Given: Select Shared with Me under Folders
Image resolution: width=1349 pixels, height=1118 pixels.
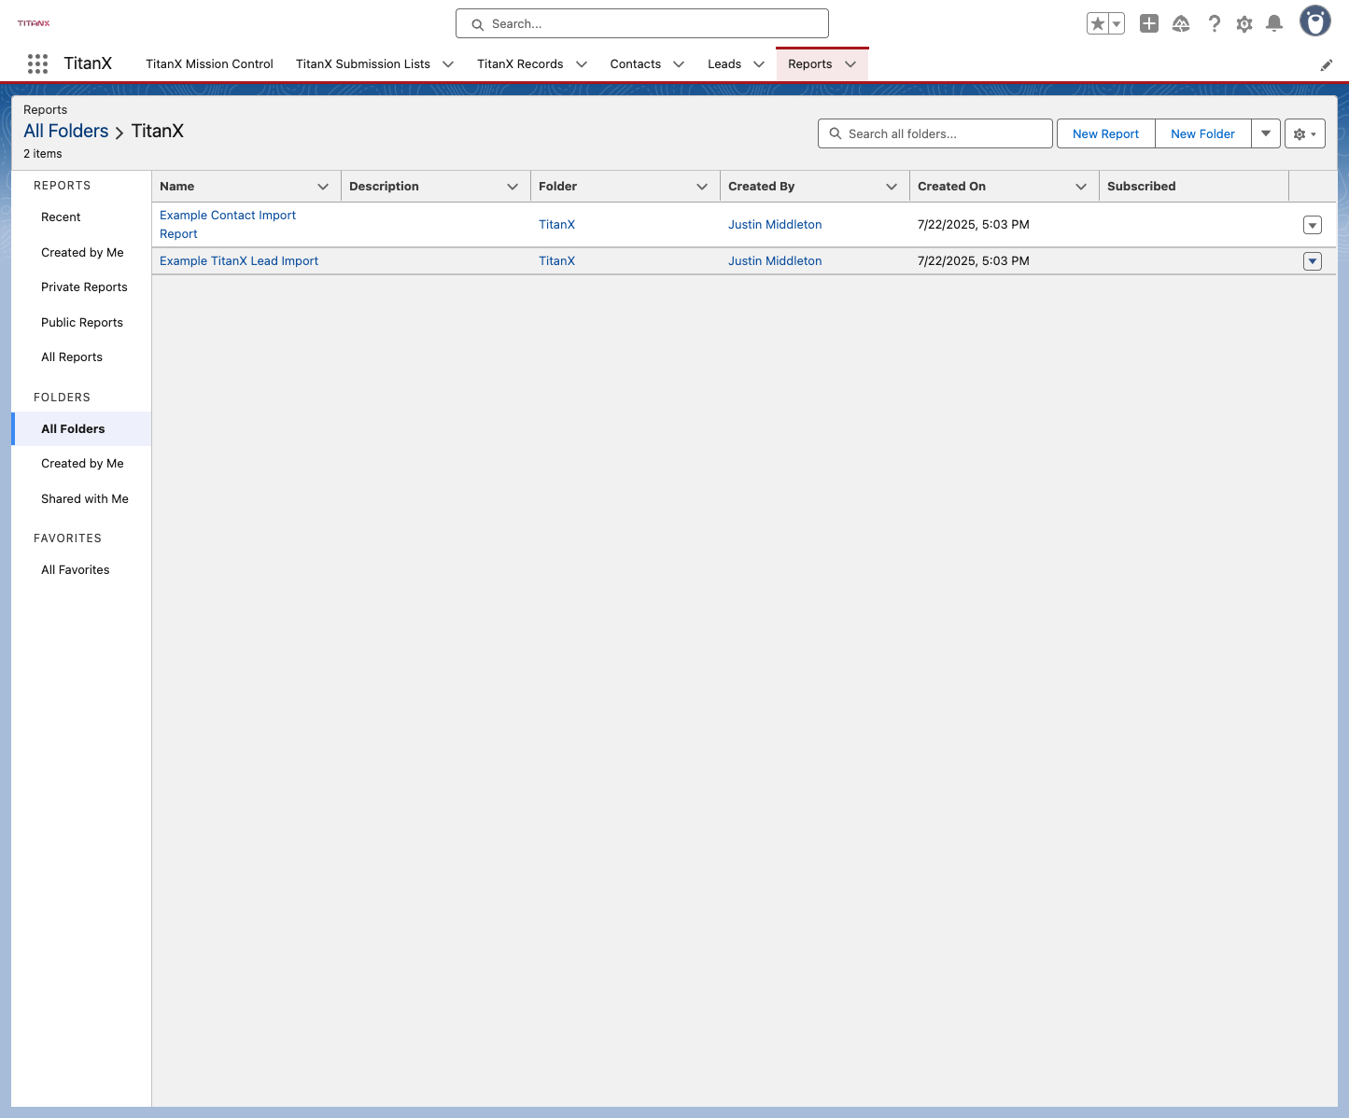Looking at the screenshot, I should point(85,499).
